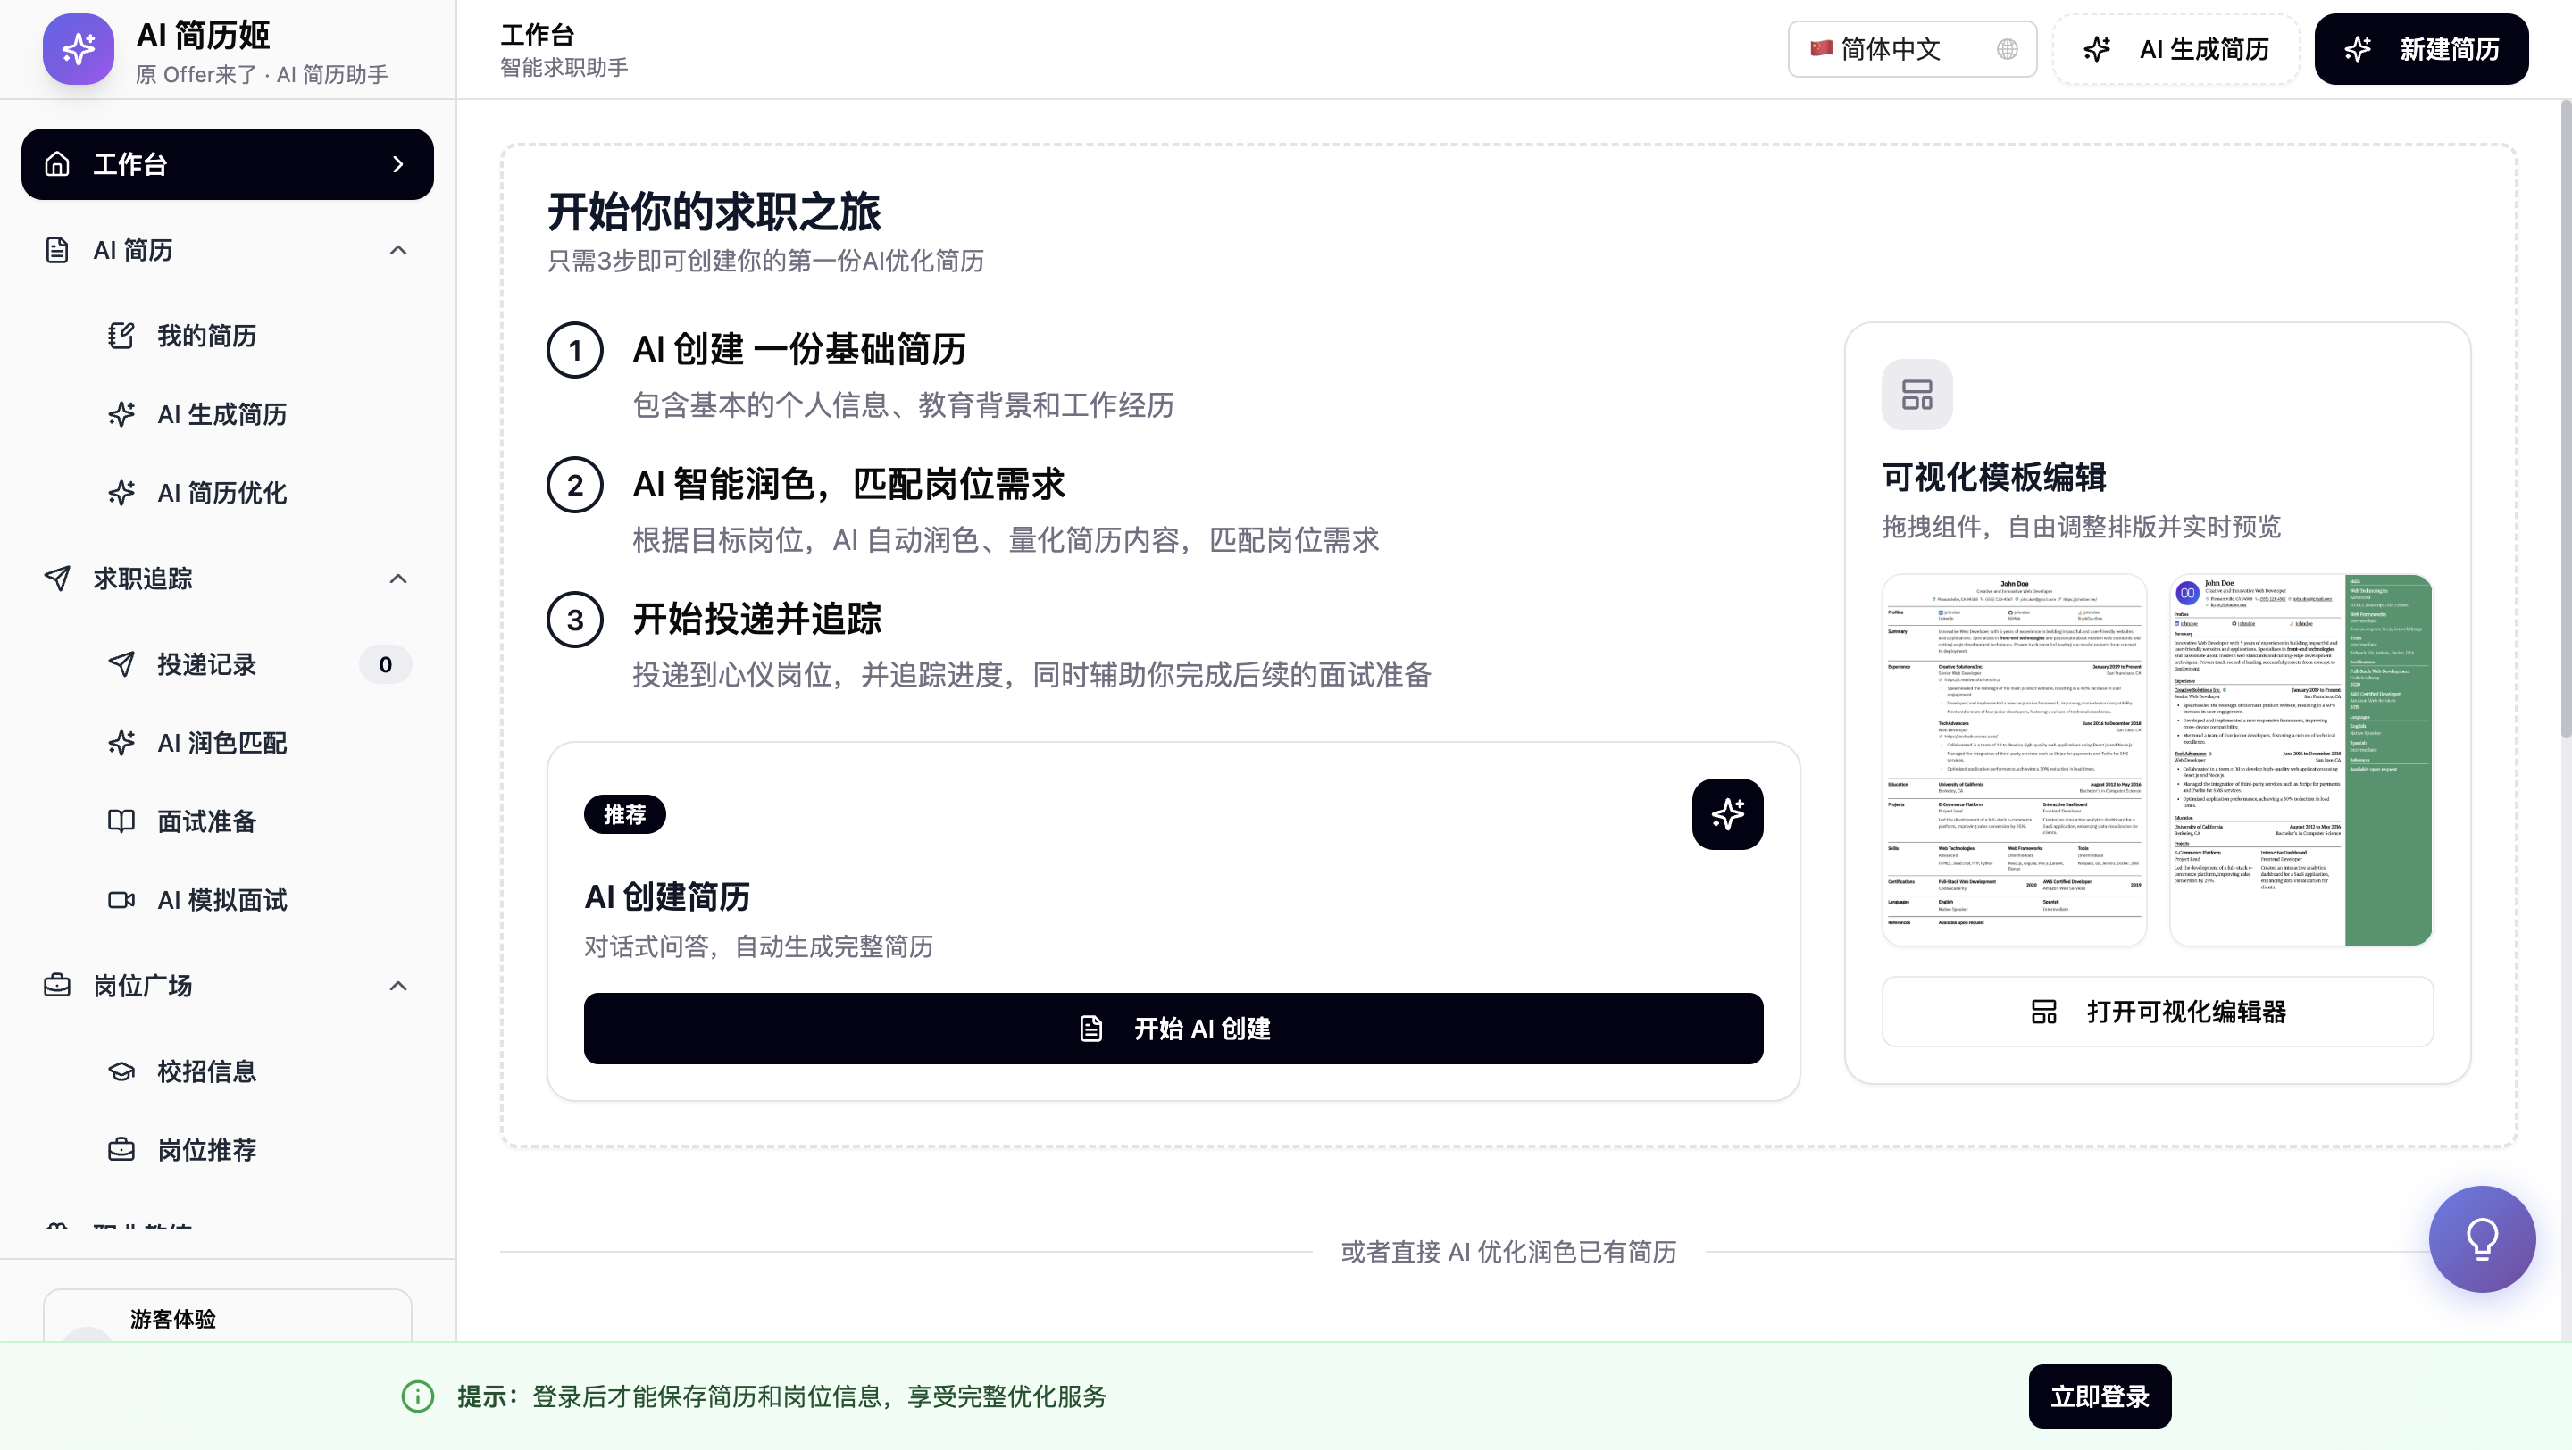
Task: Open 面试准备 book item in sidebar
Action: coord(206,821)
